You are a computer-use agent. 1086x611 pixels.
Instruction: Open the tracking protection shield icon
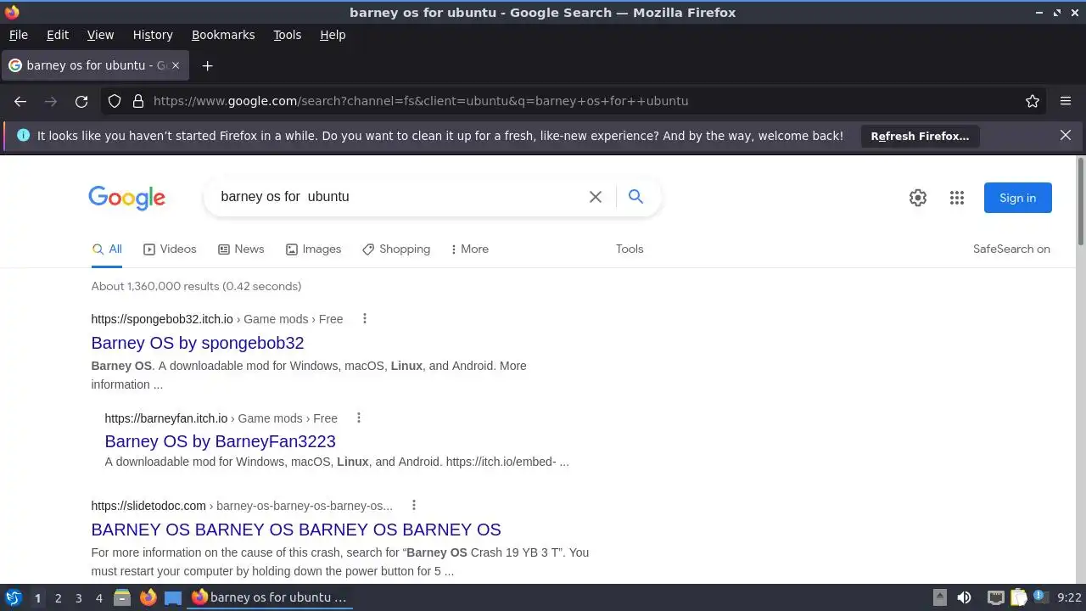coord(115,101)
